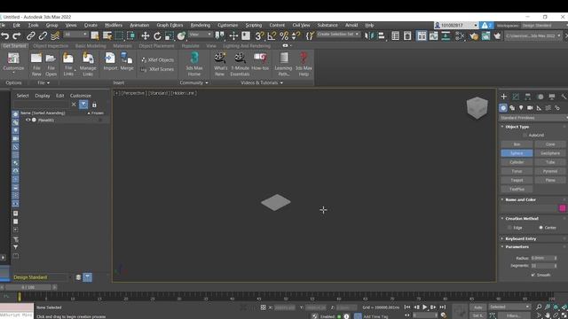Screen dimensions: 568x319
Task: Click the time slider 0/100 handle
Action: [28, 287]
